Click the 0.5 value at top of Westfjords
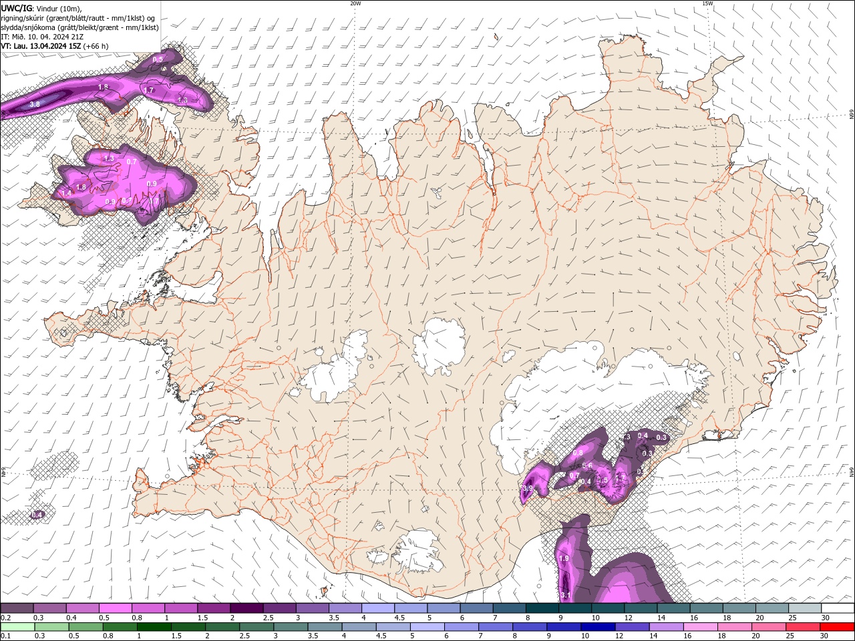This screenshot has height=641, width=855. (158, 60)
